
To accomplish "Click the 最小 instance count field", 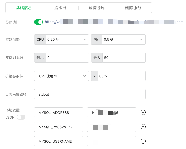I will click(x=67, y=58).
